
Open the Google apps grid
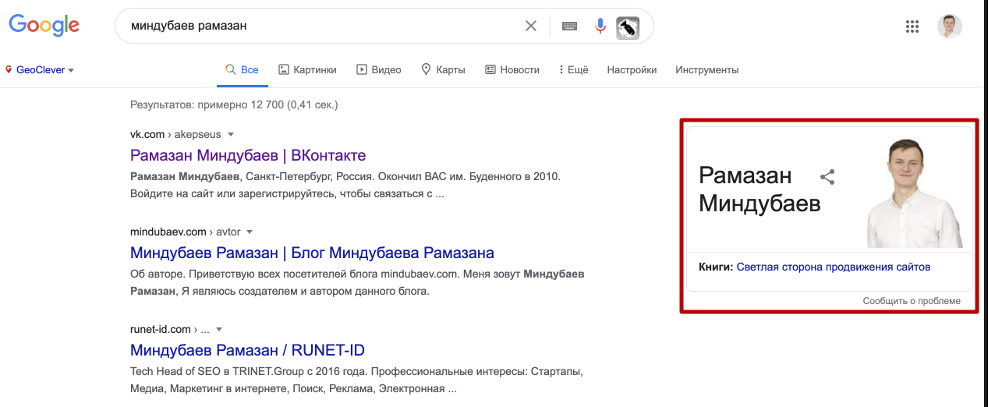912,27
